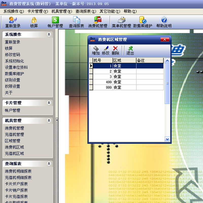Collapse the 机具管理 sidebar section
203x203 pixels.
(x=49, y=121)
